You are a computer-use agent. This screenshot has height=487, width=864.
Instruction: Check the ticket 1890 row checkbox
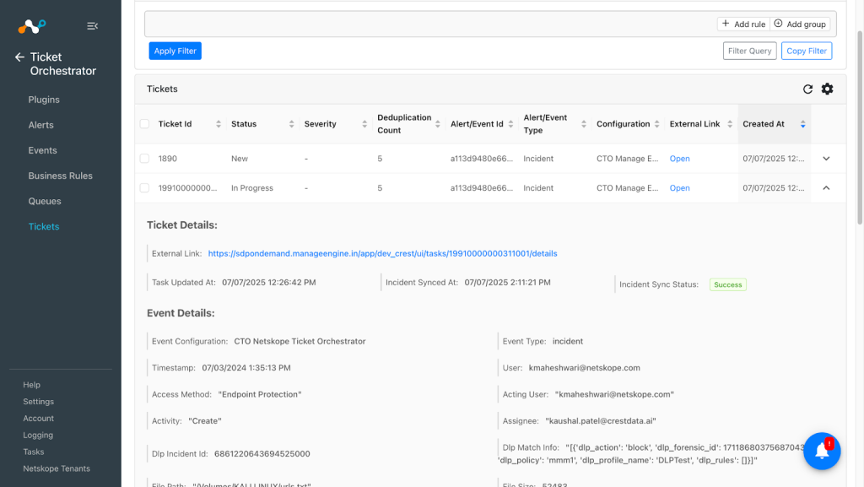click(x=144, y=159)
